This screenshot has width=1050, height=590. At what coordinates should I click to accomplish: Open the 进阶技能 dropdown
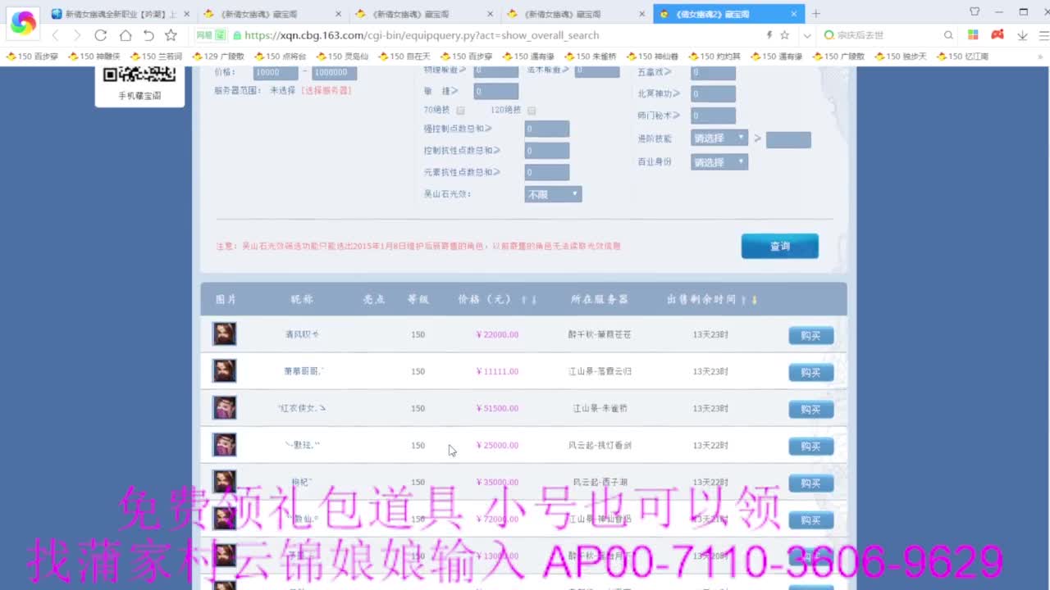[x=719, y=138]
